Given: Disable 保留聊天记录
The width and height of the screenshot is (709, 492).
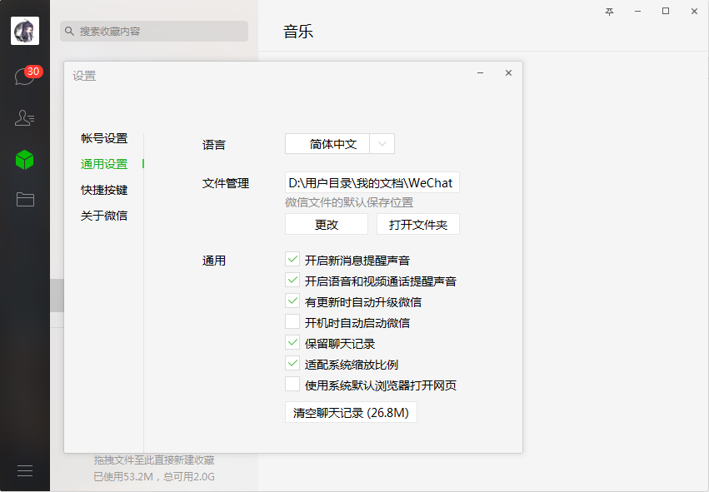Looking at the screenshot, I should point(292,343).
